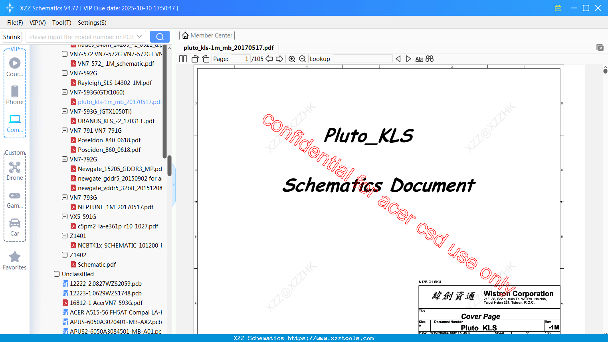Viewport: 608px width, 342px height.
Task: Open the Settings(S) menu
Action: pos(92,23)
